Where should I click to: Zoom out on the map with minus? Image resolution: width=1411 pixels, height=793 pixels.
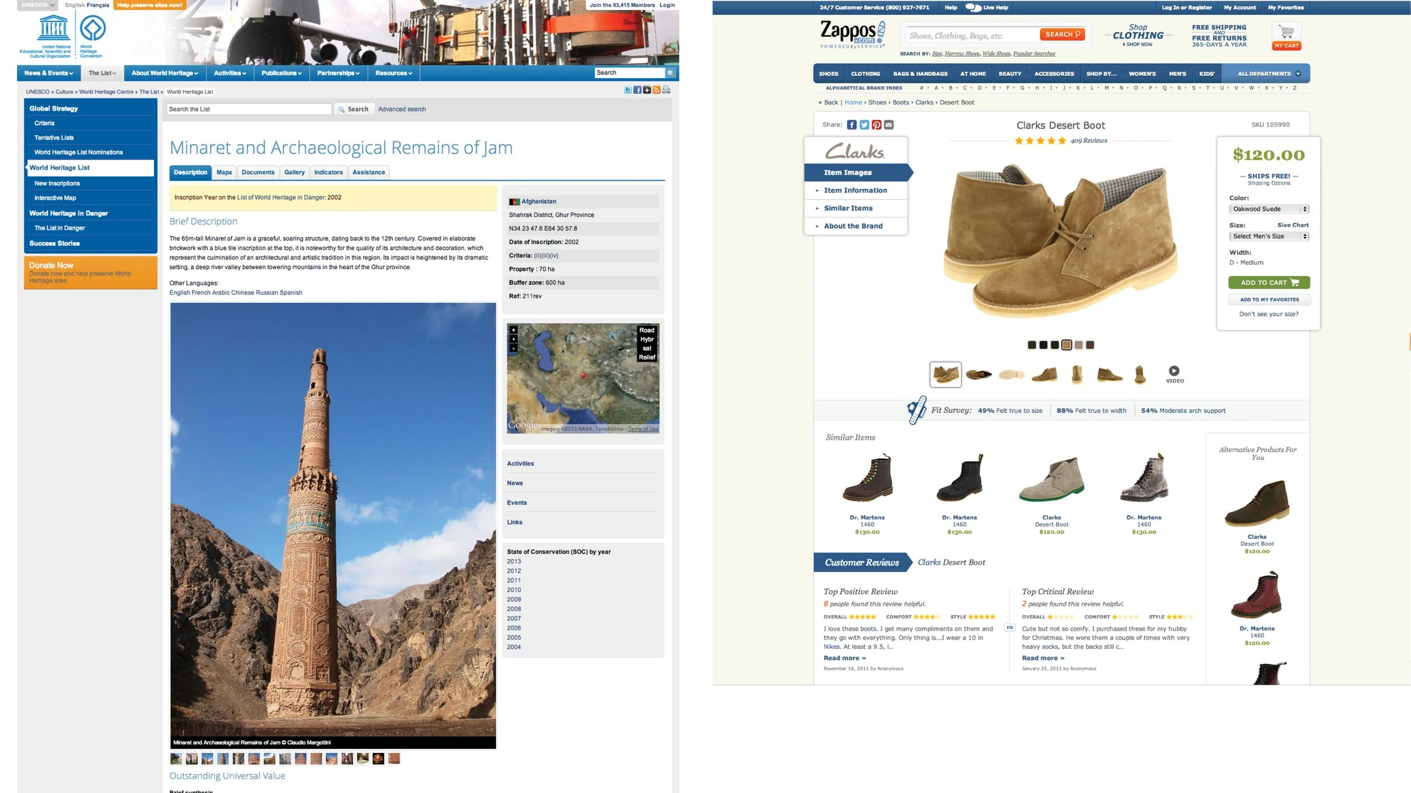513,349
